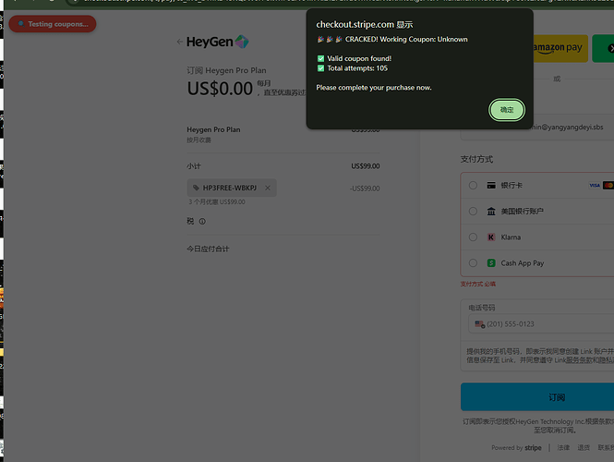Click the Cash App logo icon

coord(491,263)
